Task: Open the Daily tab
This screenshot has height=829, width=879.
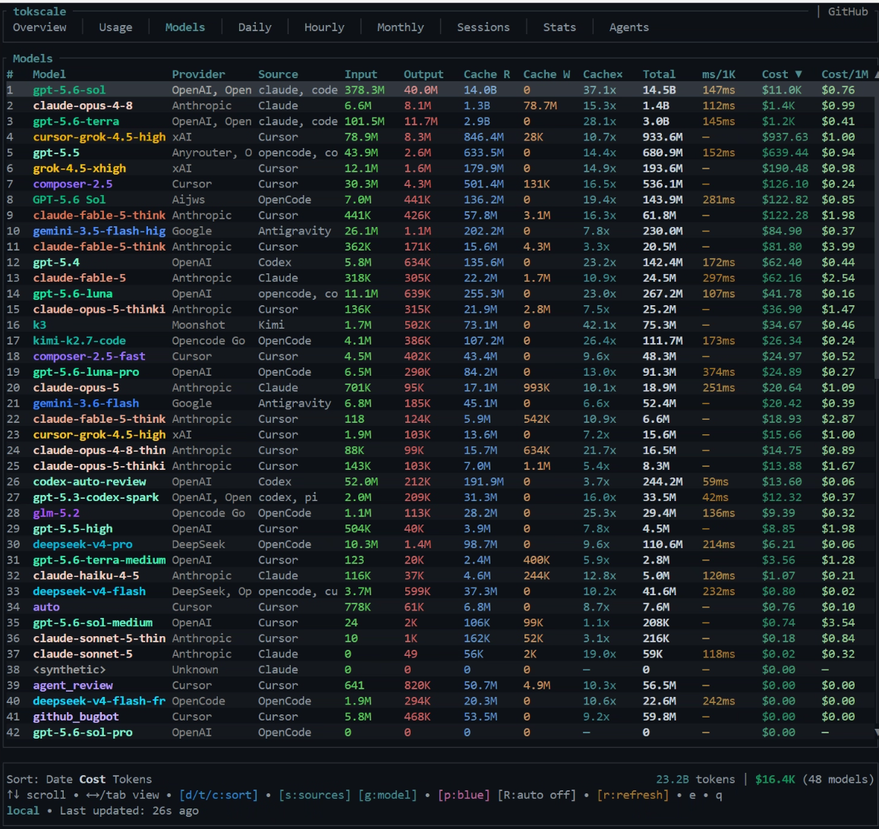Action: click(x=254, y=27)
